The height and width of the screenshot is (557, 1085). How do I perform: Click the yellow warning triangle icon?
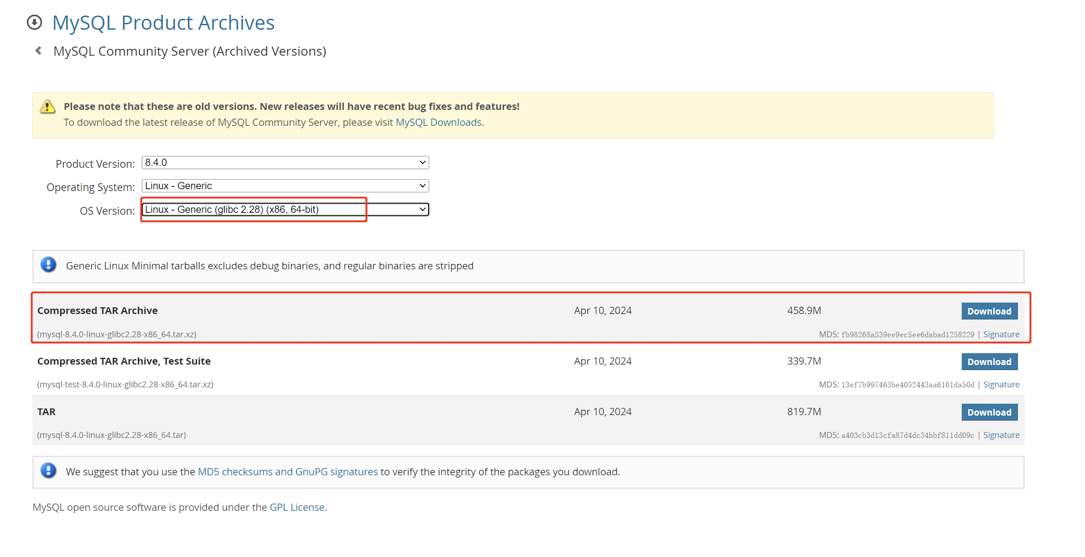(48, 106)
